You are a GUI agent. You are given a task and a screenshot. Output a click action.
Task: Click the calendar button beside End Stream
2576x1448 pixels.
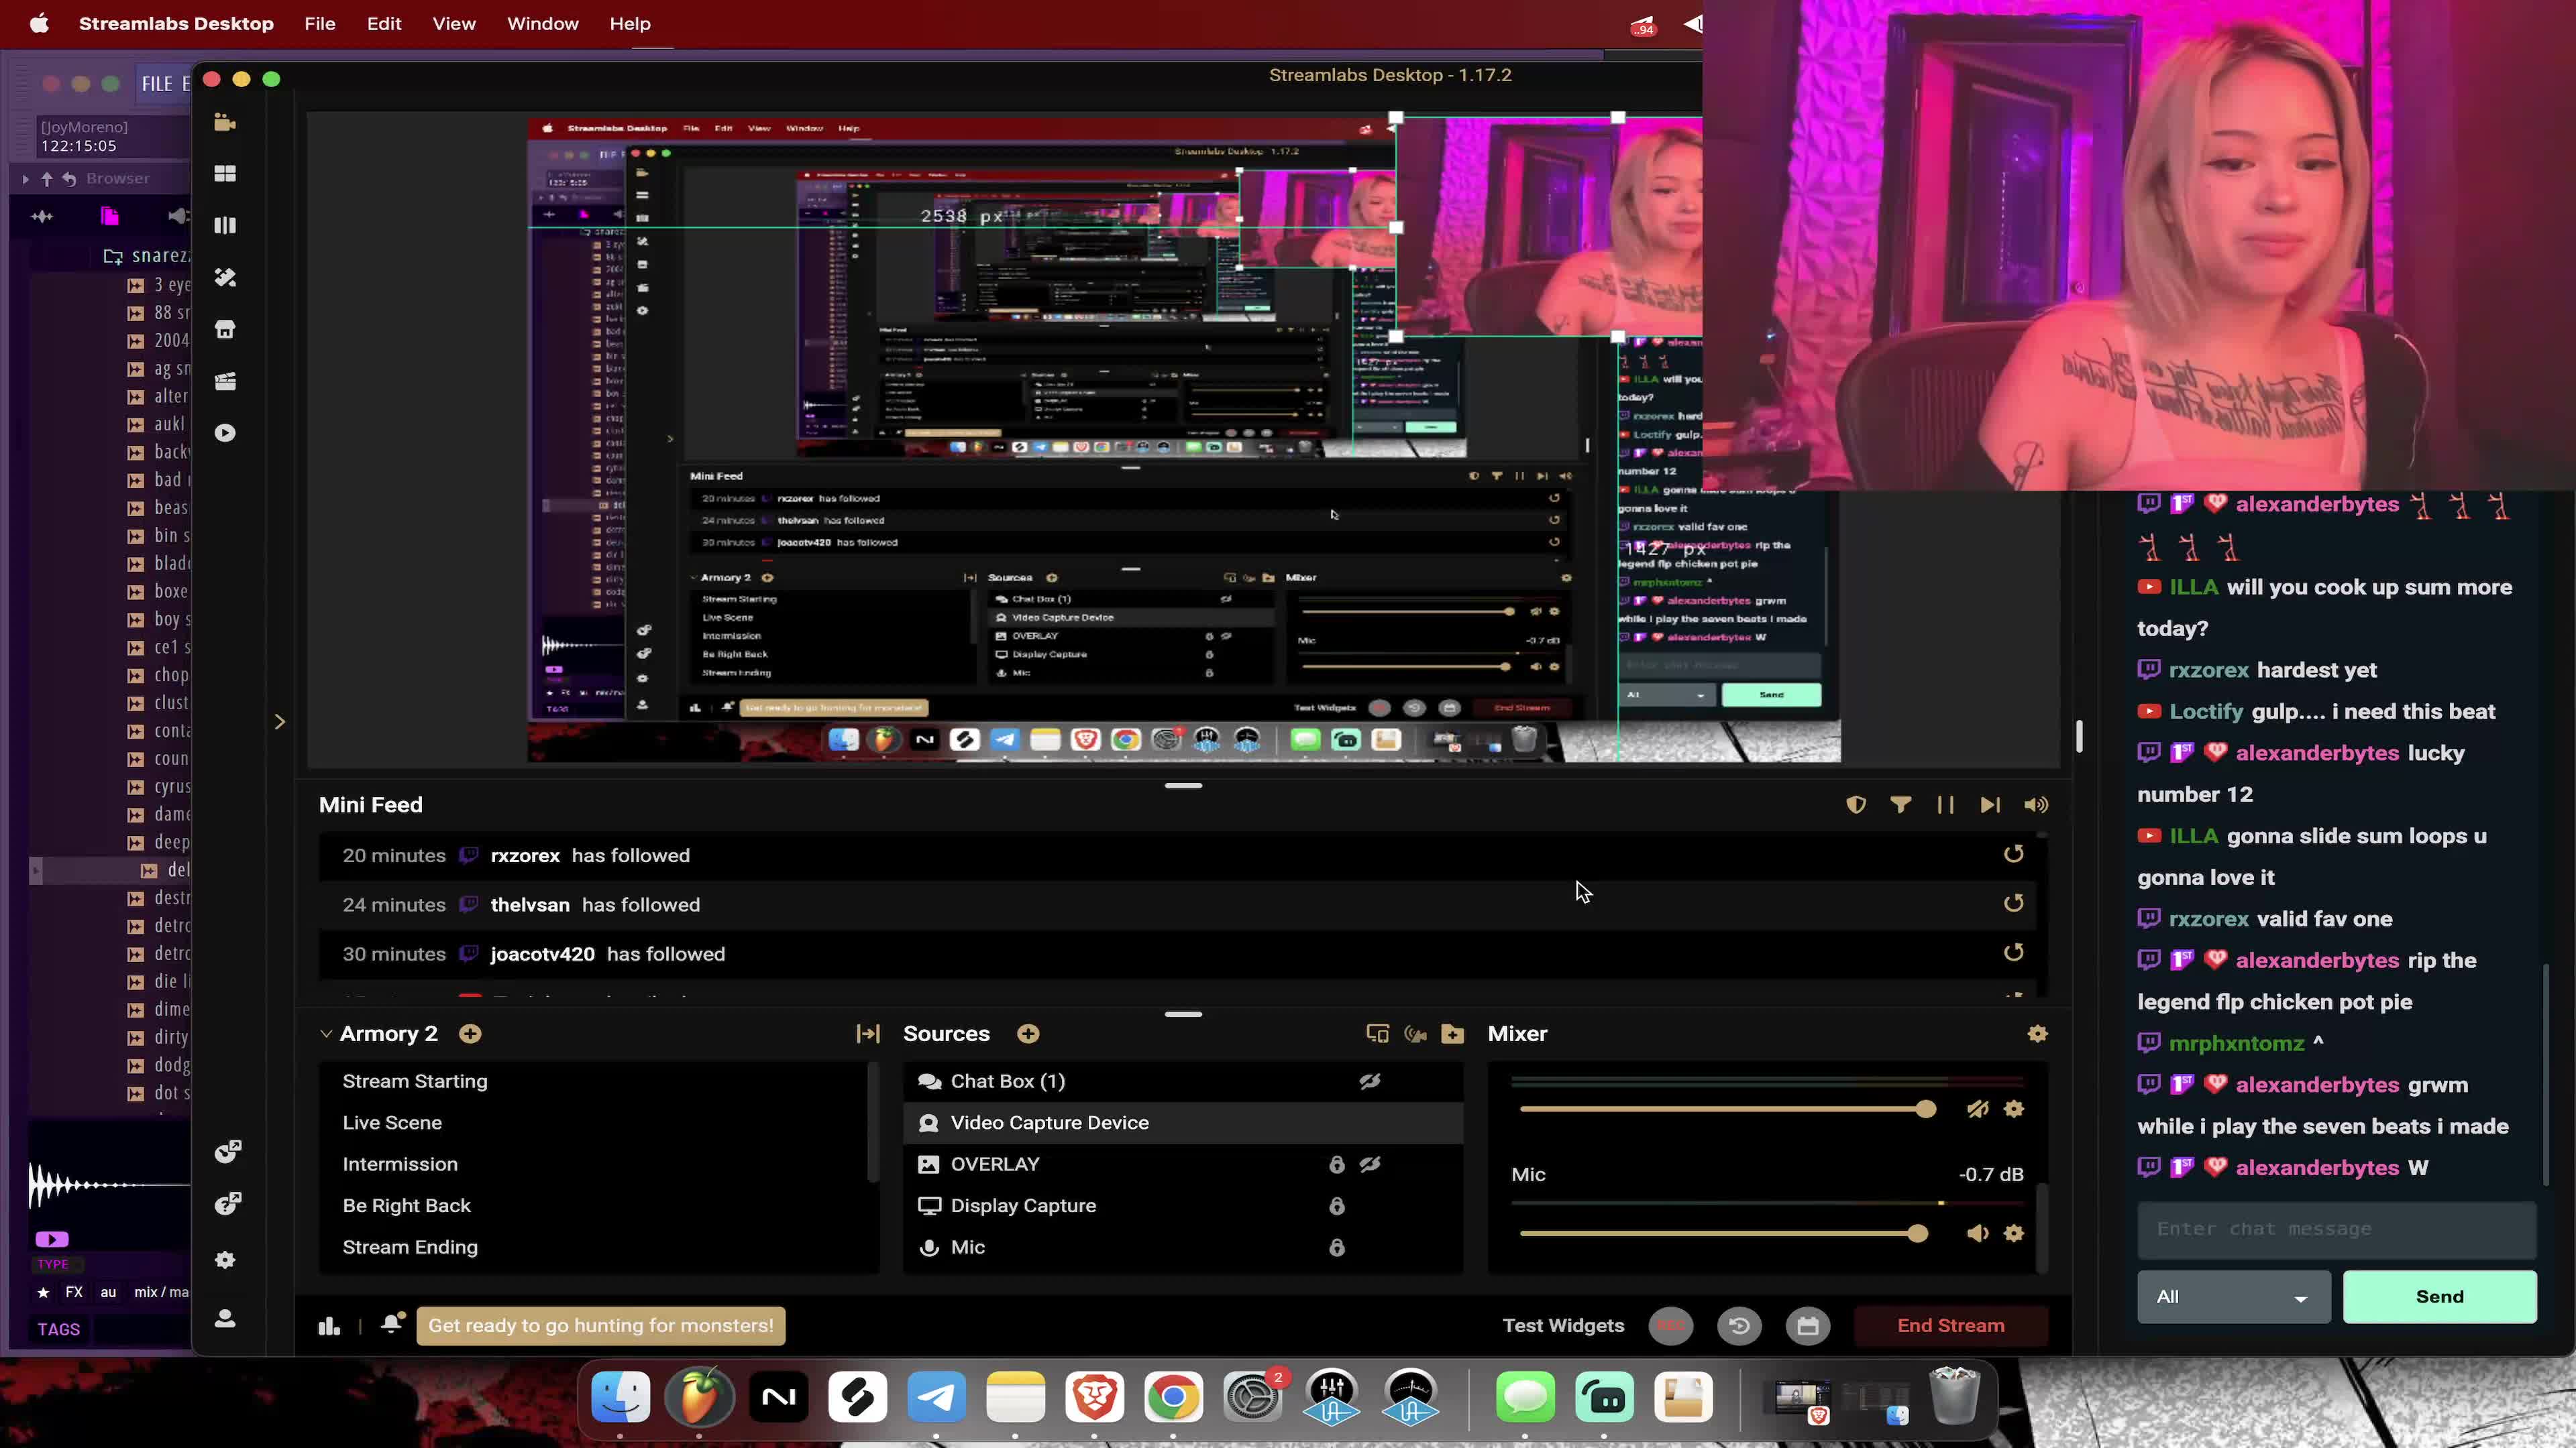click(x=1807, y=1326)
